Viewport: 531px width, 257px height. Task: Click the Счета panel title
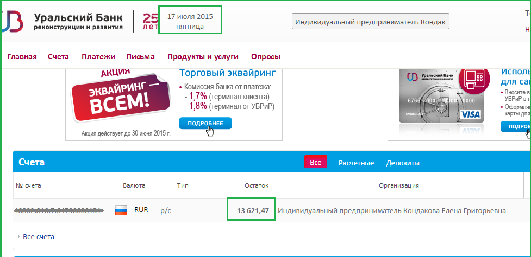[x=32, y=162]
